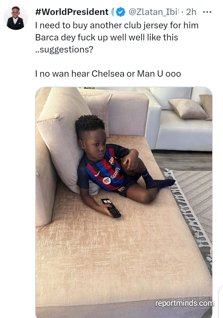Click the reportminds.com watermark
This screenshot has height=318, width=223.
(x=185, y=303)
